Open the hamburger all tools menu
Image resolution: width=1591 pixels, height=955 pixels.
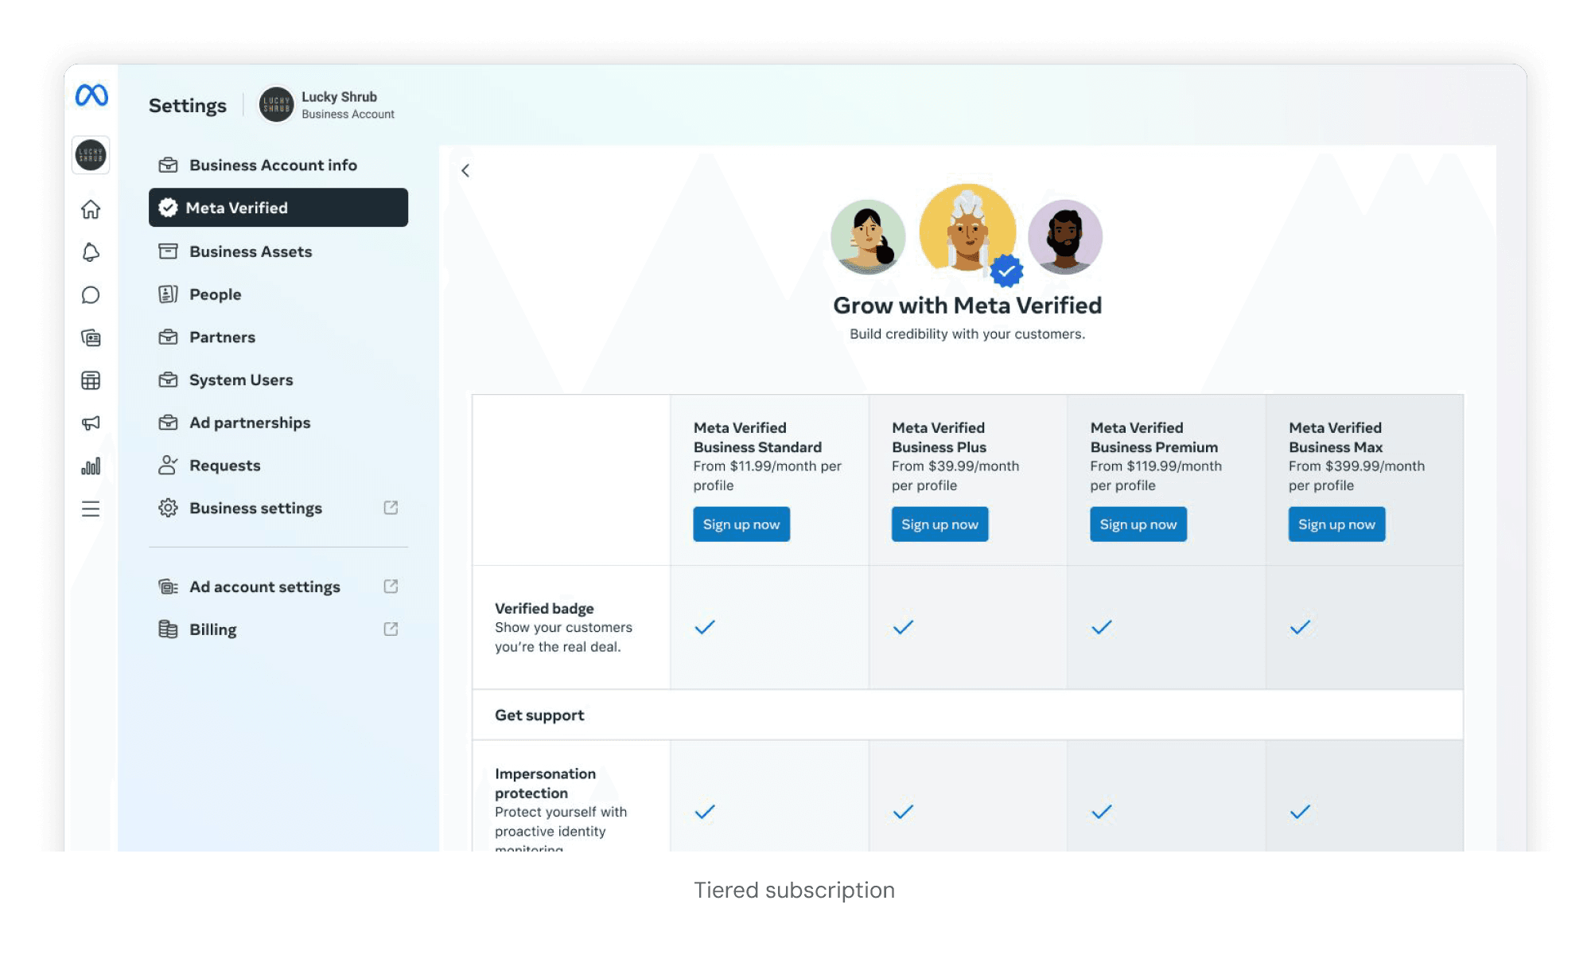(91, 509)
